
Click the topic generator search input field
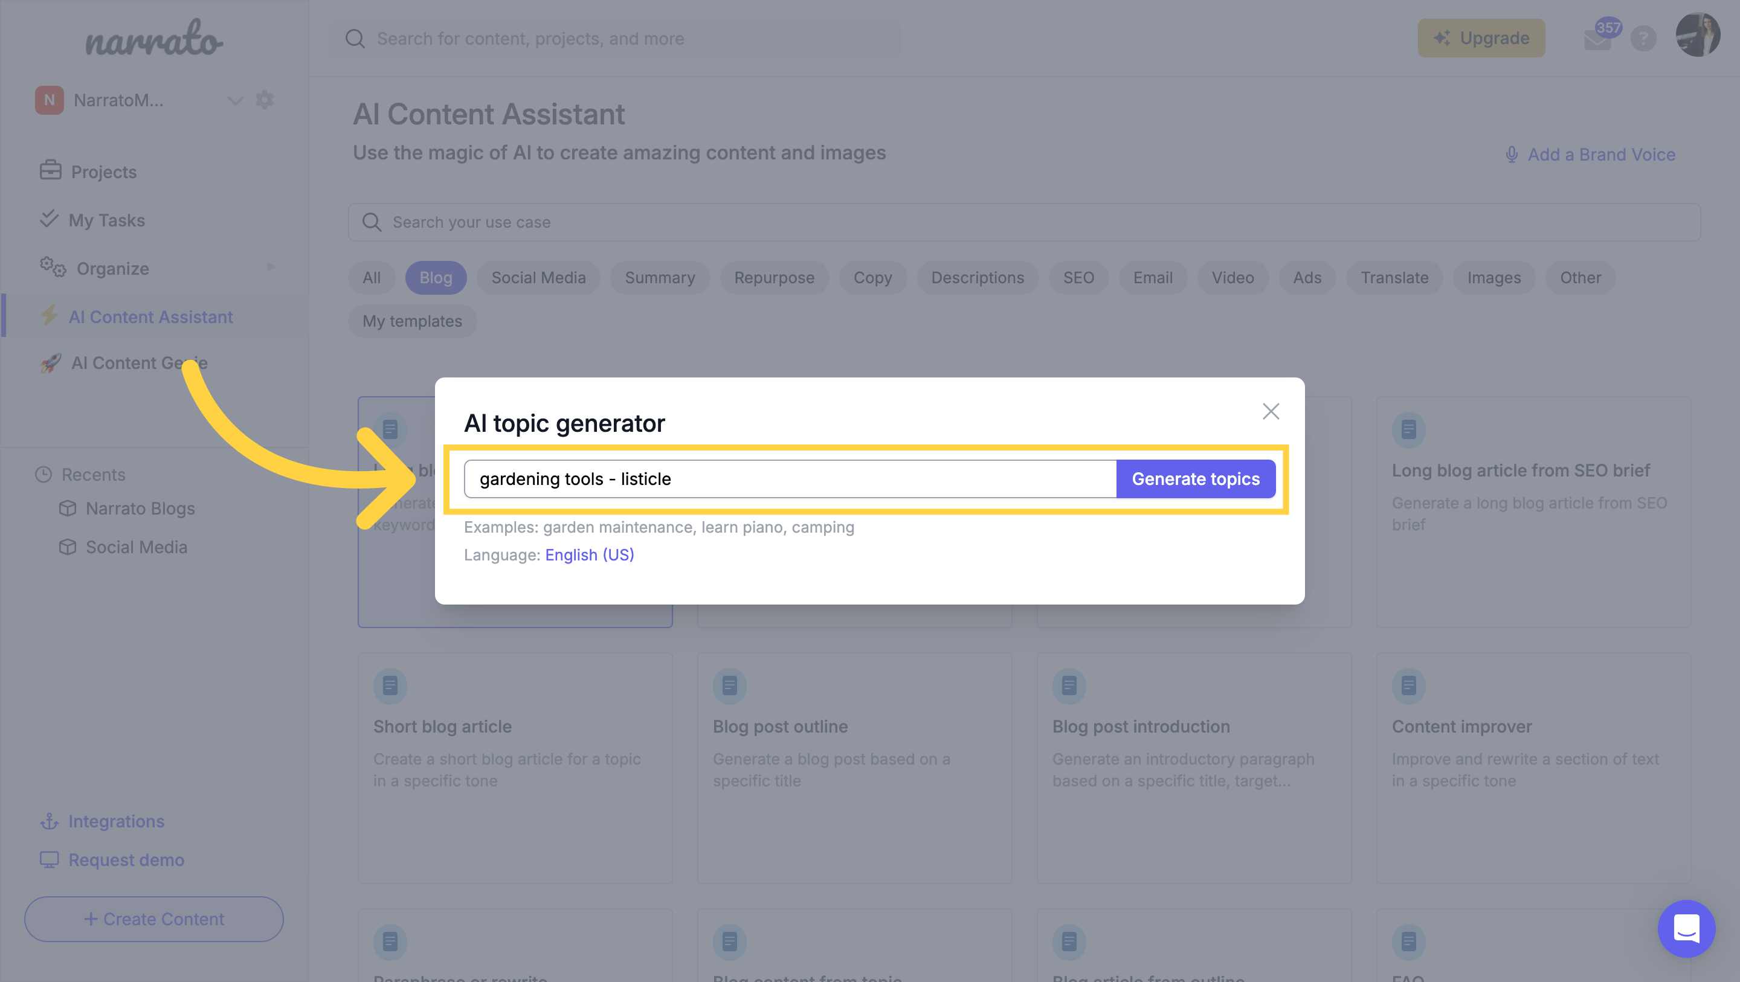[x=788, y=478]
